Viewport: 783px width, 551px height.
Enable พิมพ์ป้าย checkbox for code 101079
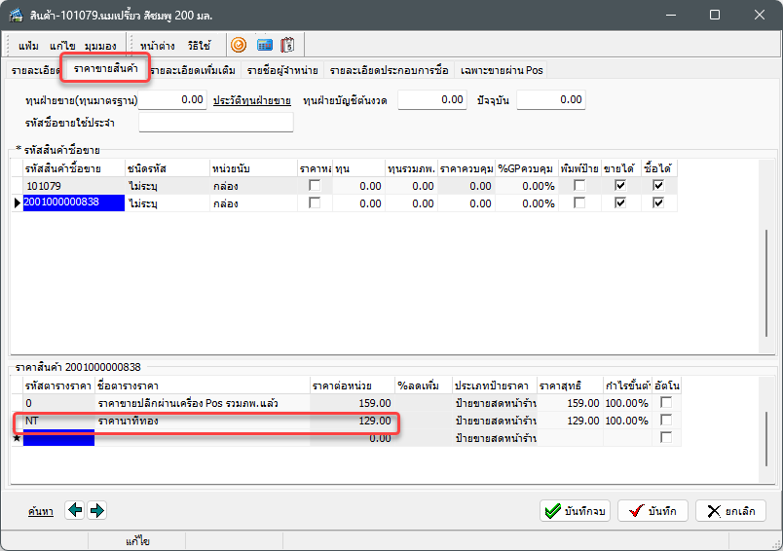pyautogui.click(x=579, y=185)
